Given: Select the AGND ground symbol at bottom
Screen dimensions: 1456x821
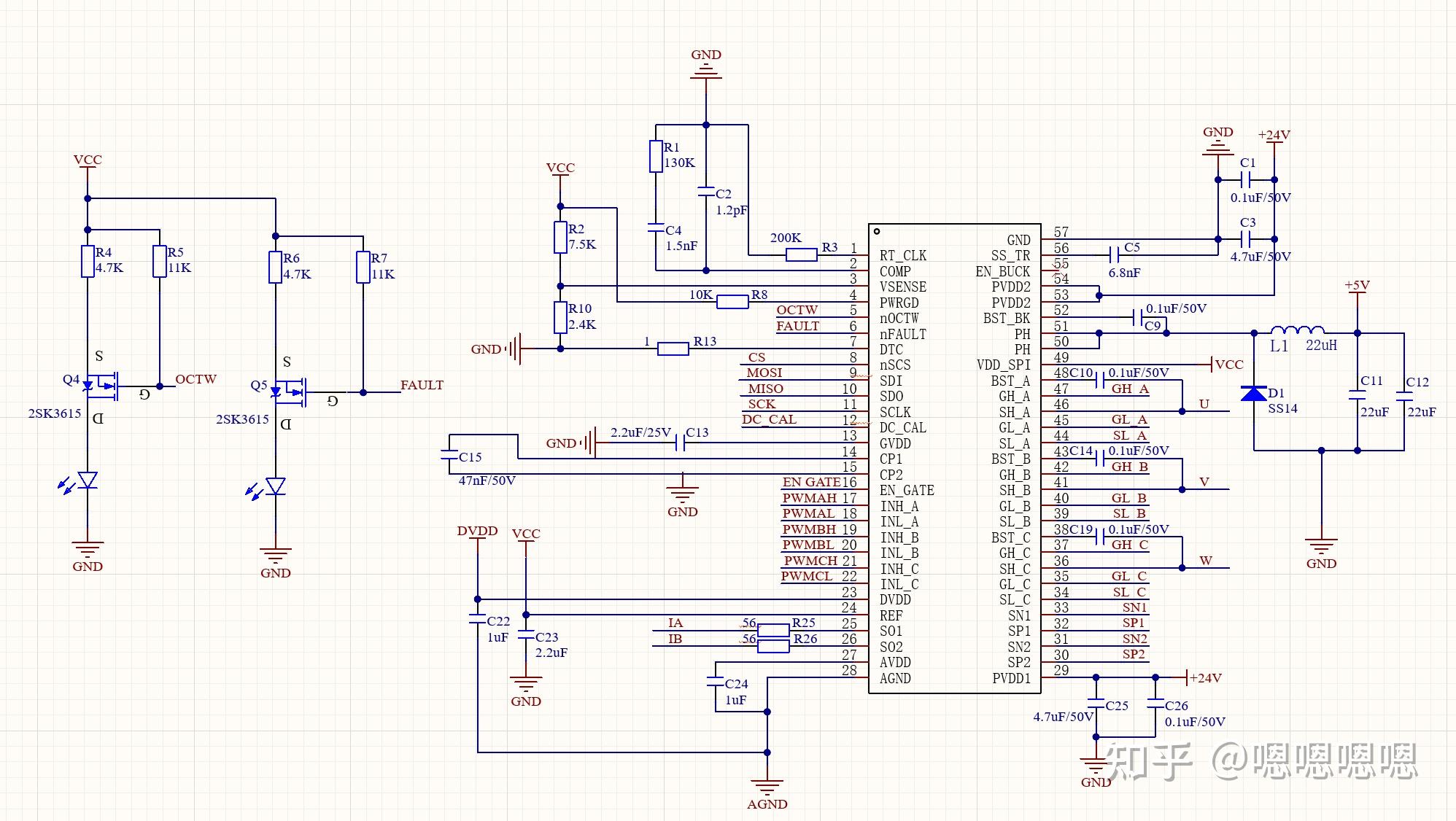Looking at the screenshot, I should tap(767, 787).
